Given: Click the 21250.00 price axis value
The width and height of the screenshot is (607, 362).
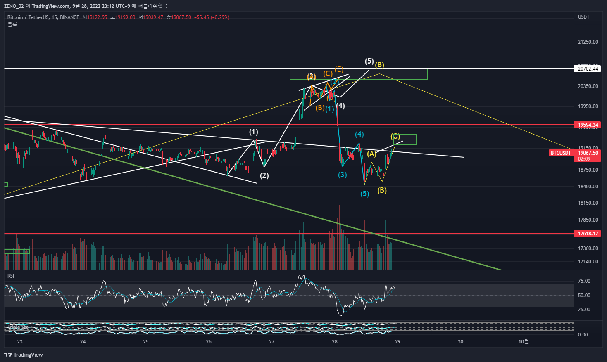Looking at the screenshot, I should [588, 42].
